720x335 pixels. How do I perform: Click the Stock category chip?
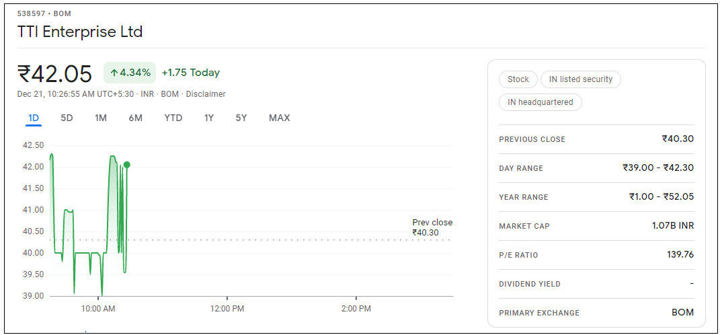pos(518,79)
